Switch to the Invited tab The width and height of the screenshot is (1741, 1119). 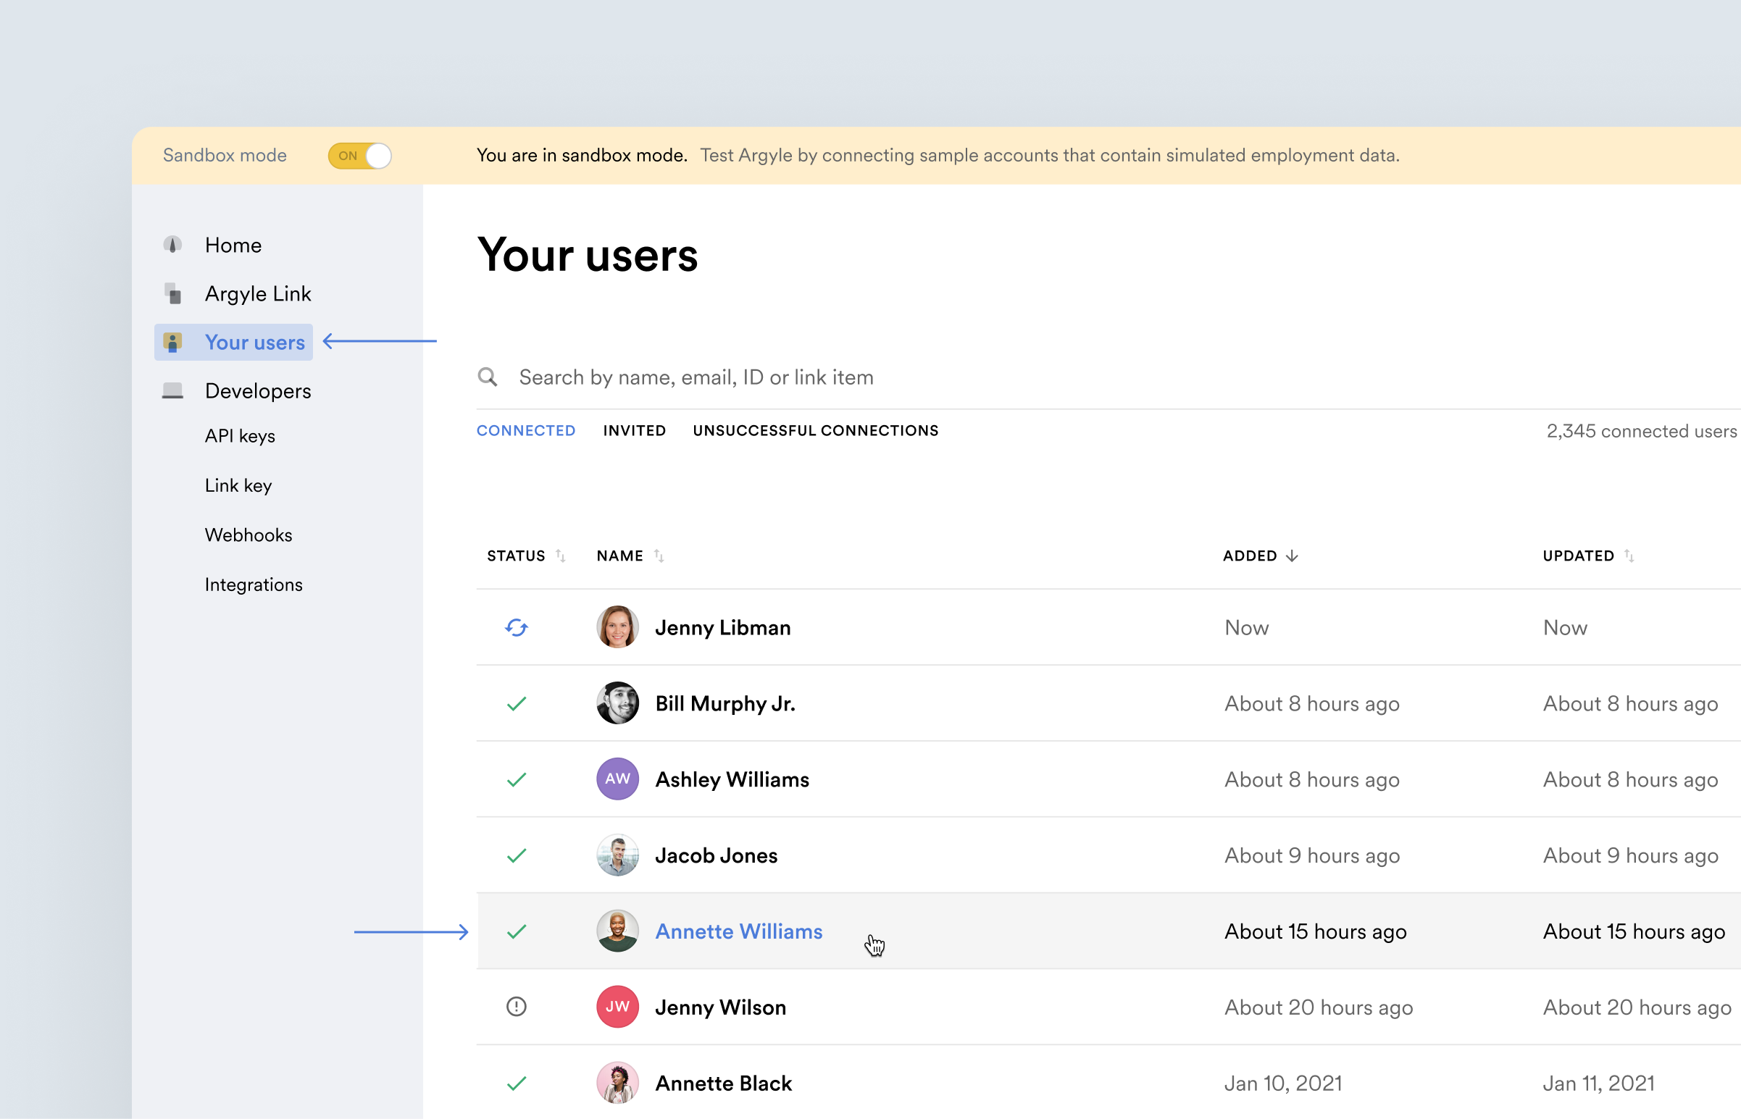click(634, 431)
